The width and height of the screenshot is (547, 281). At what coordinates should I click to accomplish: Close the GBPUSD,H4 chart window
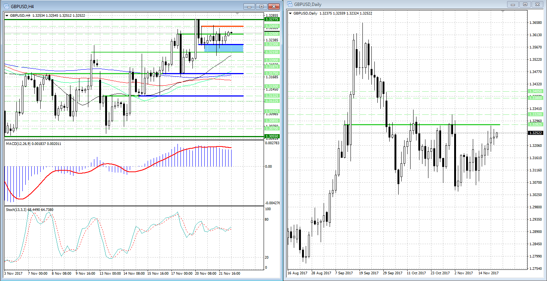click(x=274, y=6)
